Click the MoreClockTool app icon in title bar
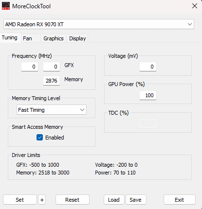This screenshot has width=202, height=209. (x=6, y=6)
